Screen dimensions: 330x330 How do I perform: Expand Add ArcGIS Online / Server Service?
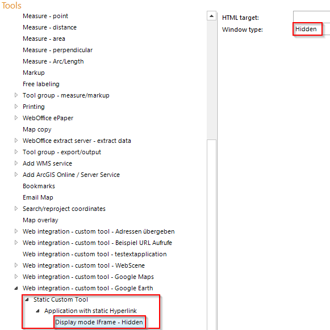pyautogui.click(x=16, y=175)
